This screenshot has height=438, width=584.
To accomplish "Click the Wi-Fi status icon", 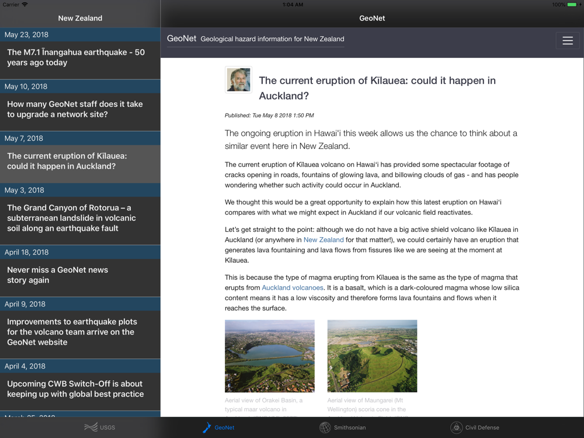I will (25, 5).
